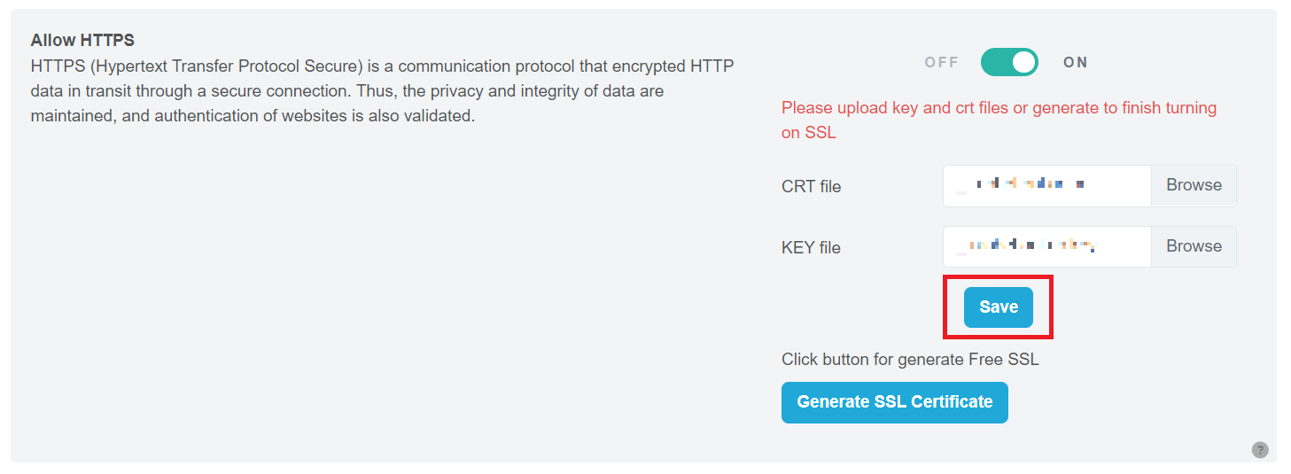Click the word SSL in red warning
Image resolution: width=1291 pixels, height=474 pixels.
point(820,133)
